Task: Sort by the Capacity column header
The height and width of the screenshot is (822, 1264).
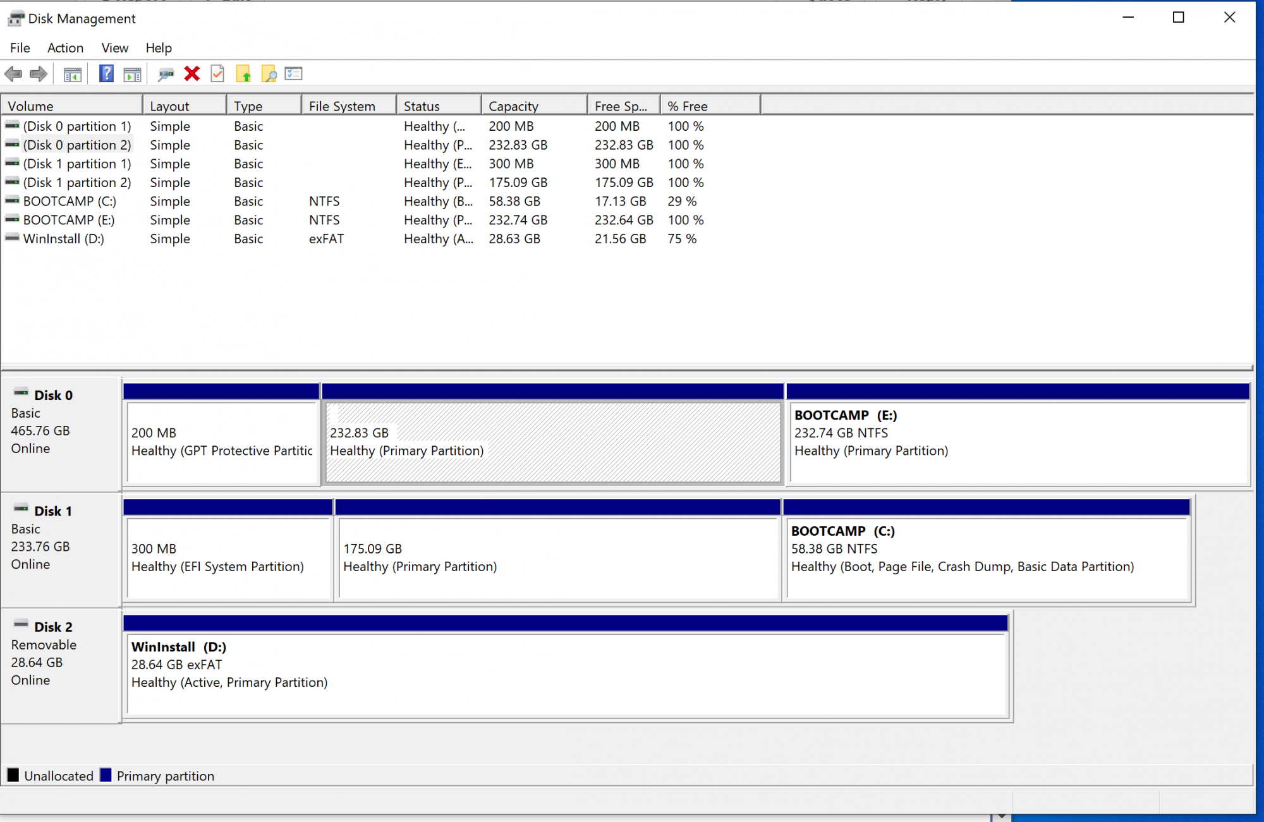Action: pos(535,106)
